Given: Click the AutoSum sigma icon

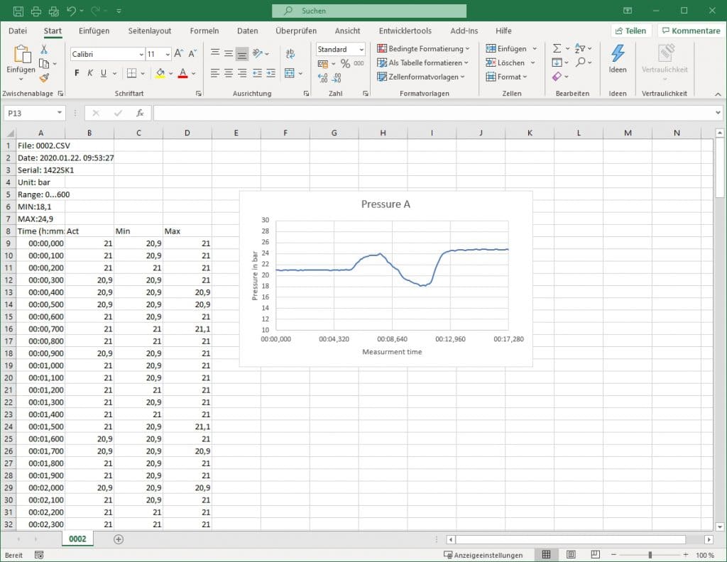Looking at the screenshot, I should [x=557, y=48].
